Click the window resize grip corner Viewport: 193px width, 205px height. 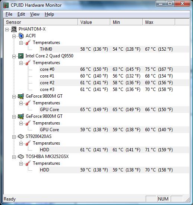tap(188, 199)
